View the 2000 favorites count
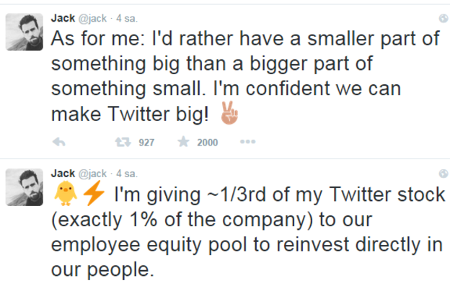The image size is (450, 291). tap(207, 143)
